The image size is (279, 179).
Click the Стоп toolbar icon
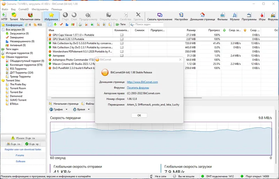pos(74,16)
